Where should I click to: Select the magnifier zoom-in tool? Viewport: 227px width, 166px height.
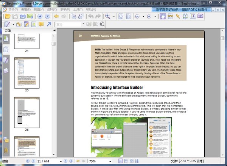(x=108, y=16)
